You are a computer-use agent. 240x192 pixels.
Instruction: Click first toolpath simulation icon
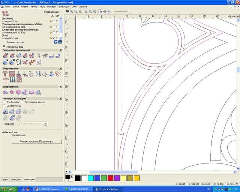coord(5,111)
